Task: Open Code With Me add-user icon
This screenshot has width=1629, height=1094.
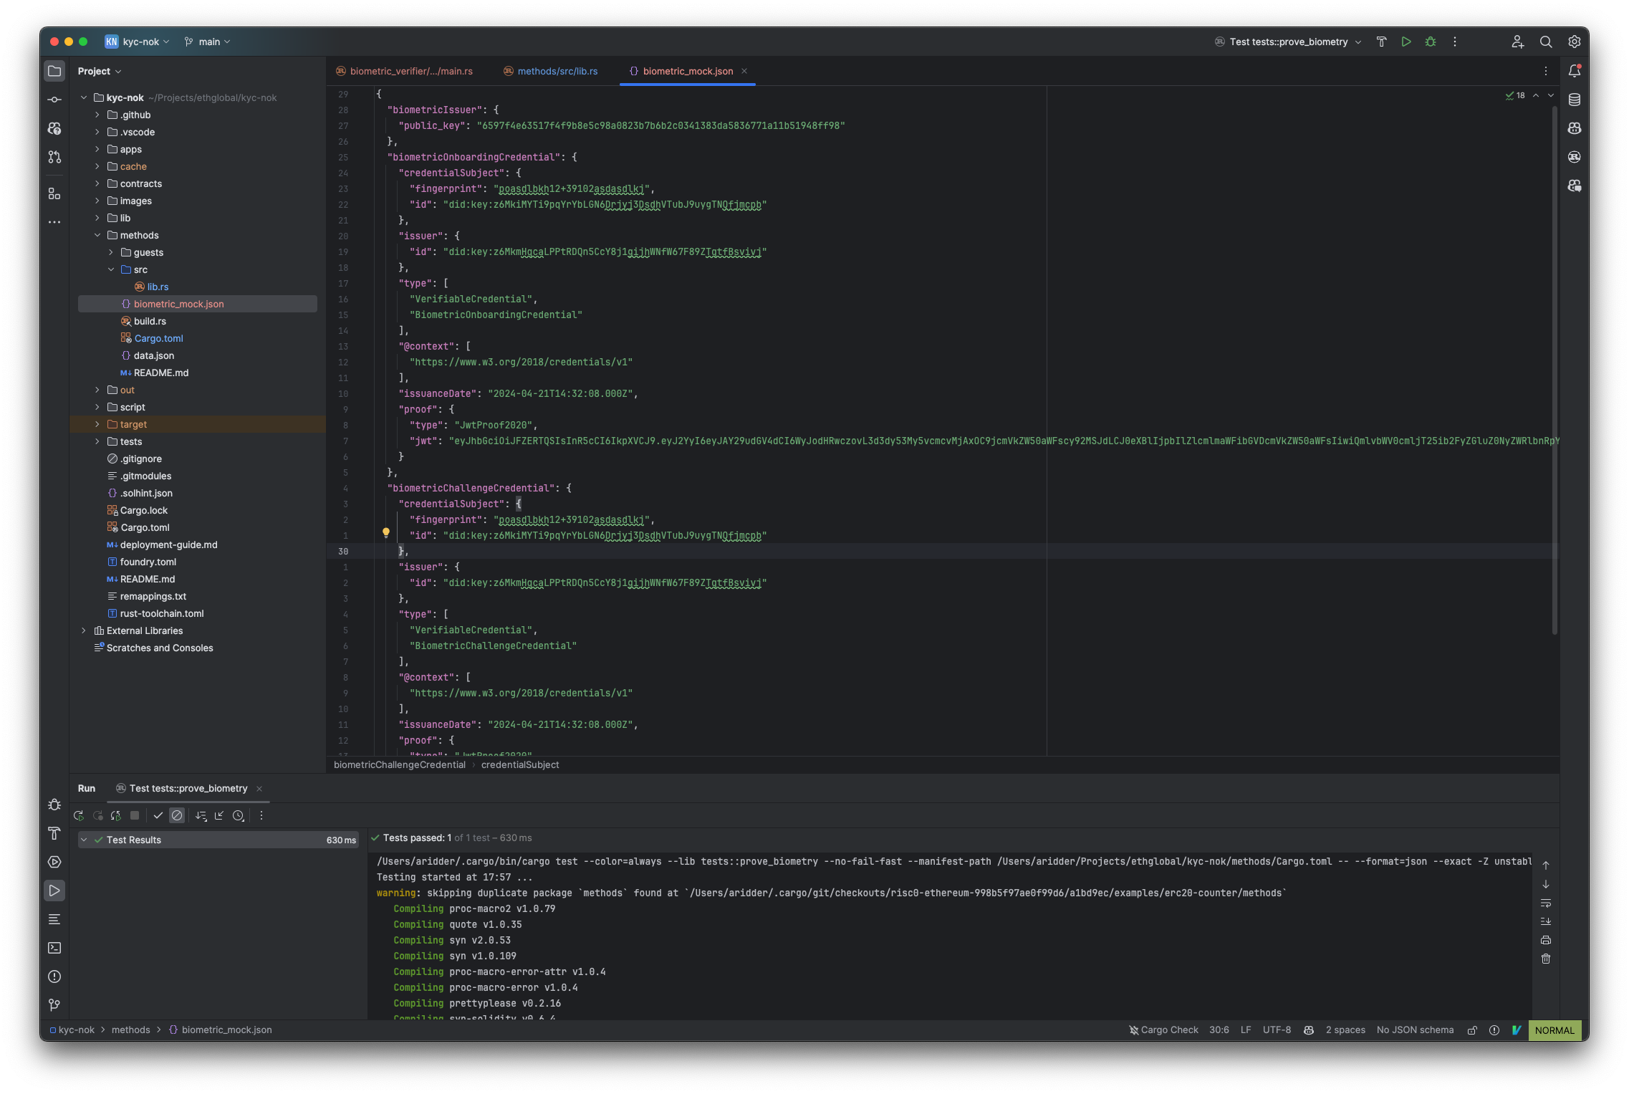Action: [1517, 42]
